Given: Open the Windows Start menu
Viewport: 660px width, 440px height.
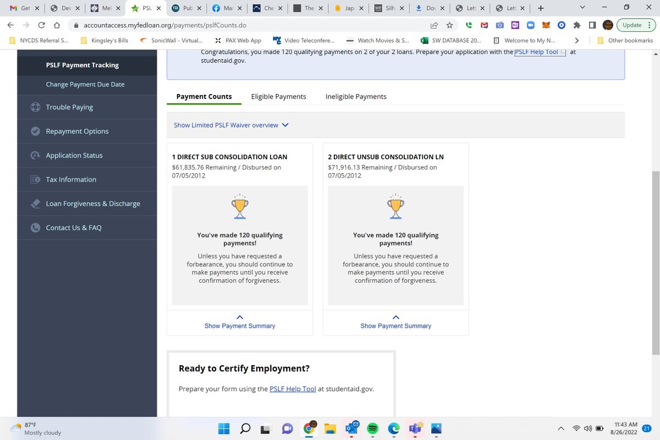Looking at the screenshot, I should 224,428.
